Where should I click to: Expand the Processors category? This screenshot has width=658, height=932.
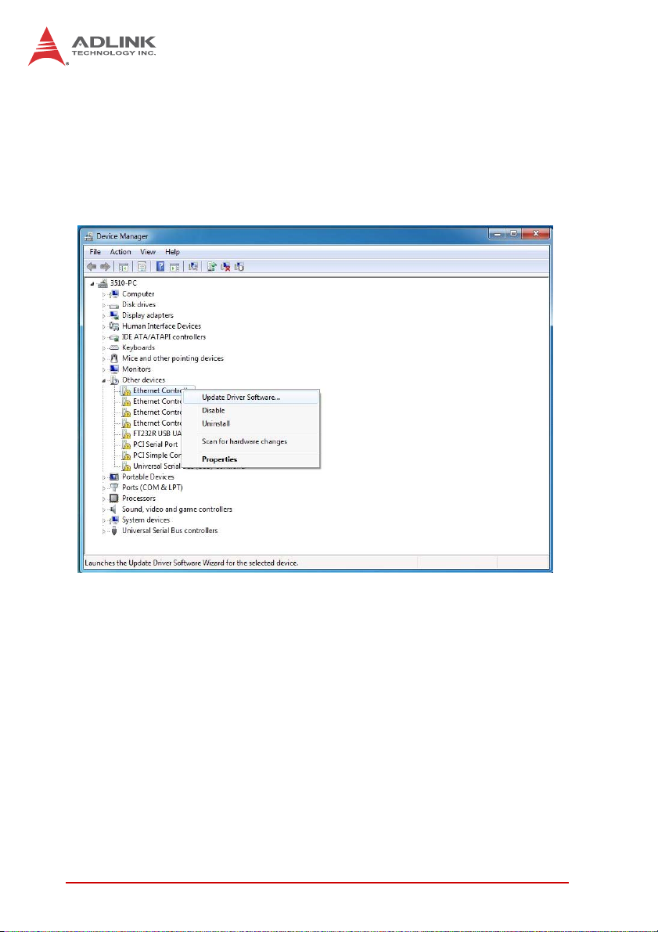coord(104,498)
